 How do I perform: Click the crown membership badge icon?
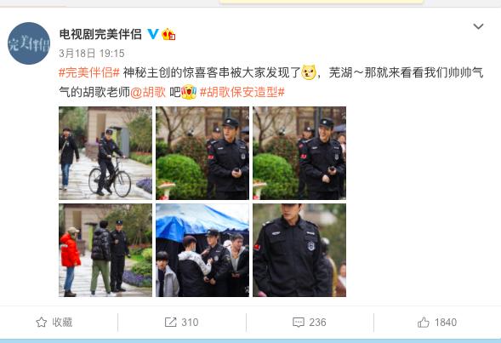(168, 34)
